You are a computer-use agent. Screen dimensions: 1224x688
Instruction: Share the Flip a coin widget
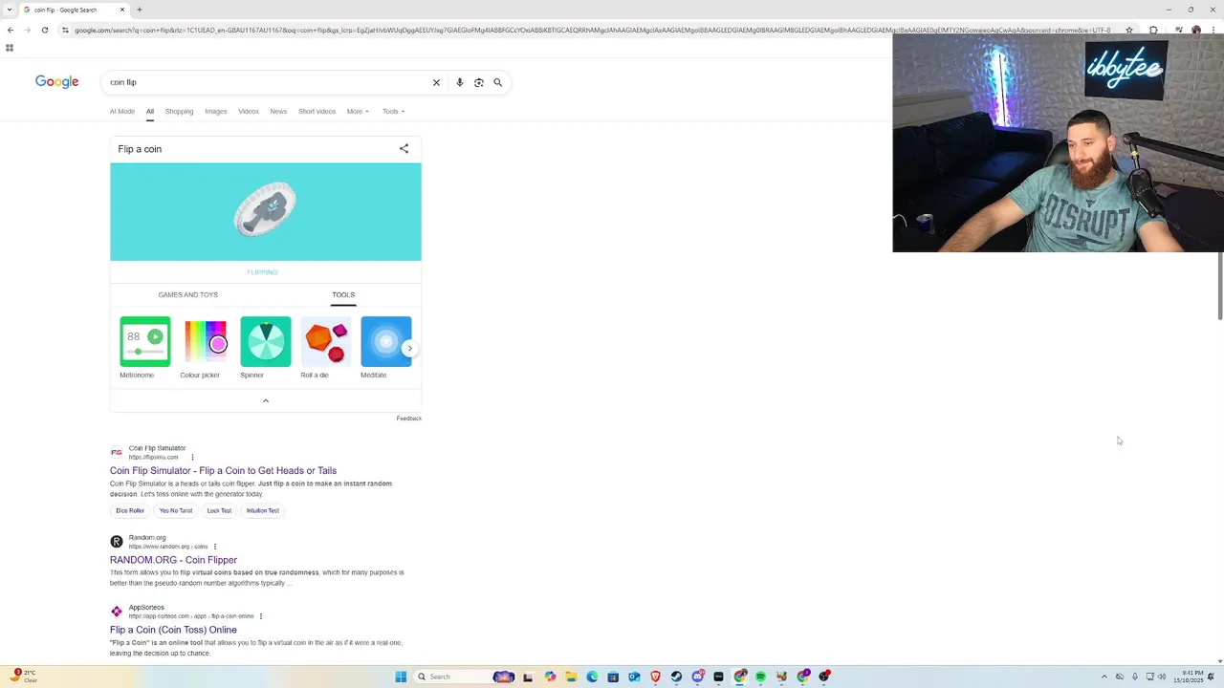[404, 149]
